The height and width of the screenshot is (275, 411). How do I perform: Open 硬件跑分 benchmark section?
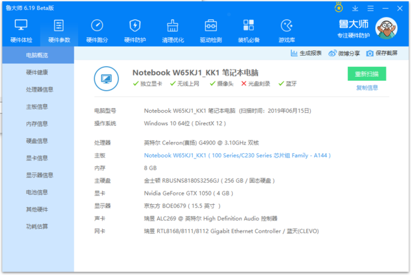97,30
